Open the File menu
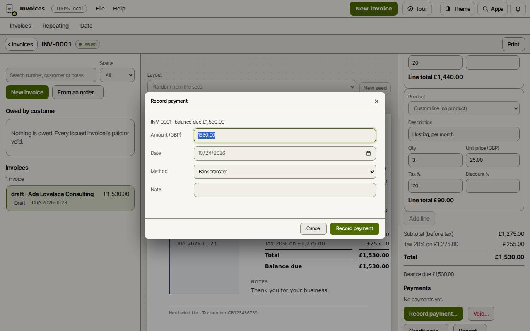This screenshot has height=331, width=530. tap(100, 9)
